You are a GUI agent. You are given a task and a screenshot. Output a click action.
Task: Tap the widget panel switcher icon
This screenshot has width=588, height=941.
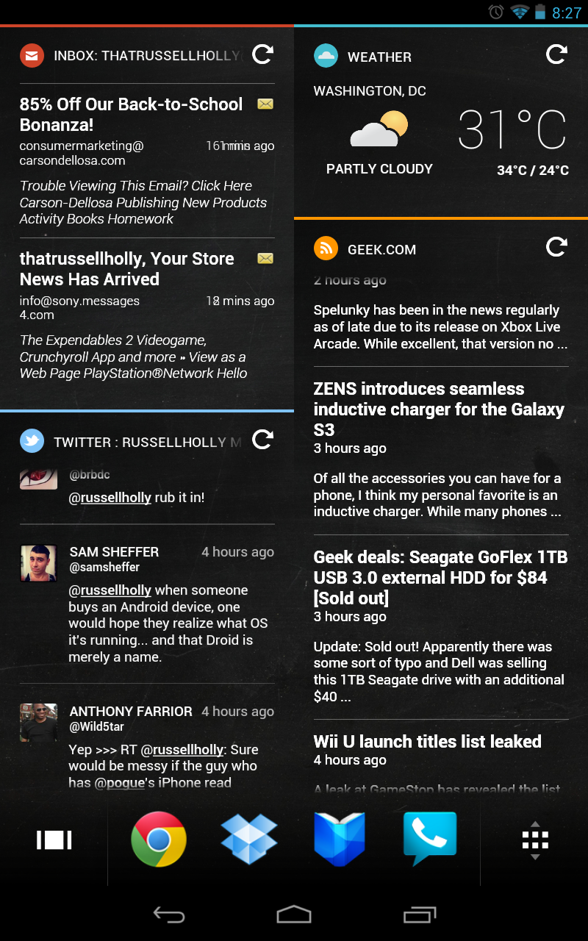click(54, 840)
